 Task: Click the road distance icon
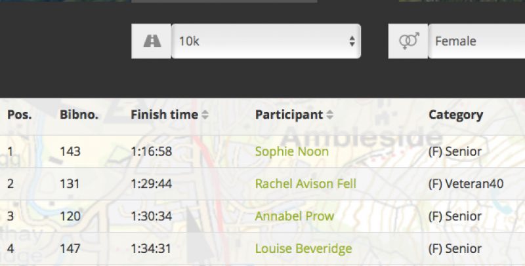point(152,41)
